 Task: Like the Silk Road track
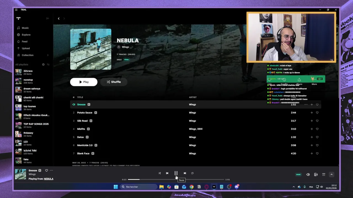tap(317, 121)
